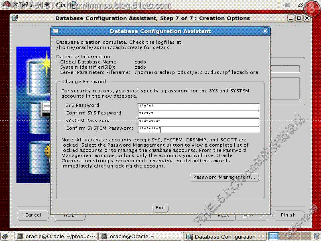Close the Database Configuration Assistant dialog
The width and height of the screenshot is (321, 241).
point(265,31)
